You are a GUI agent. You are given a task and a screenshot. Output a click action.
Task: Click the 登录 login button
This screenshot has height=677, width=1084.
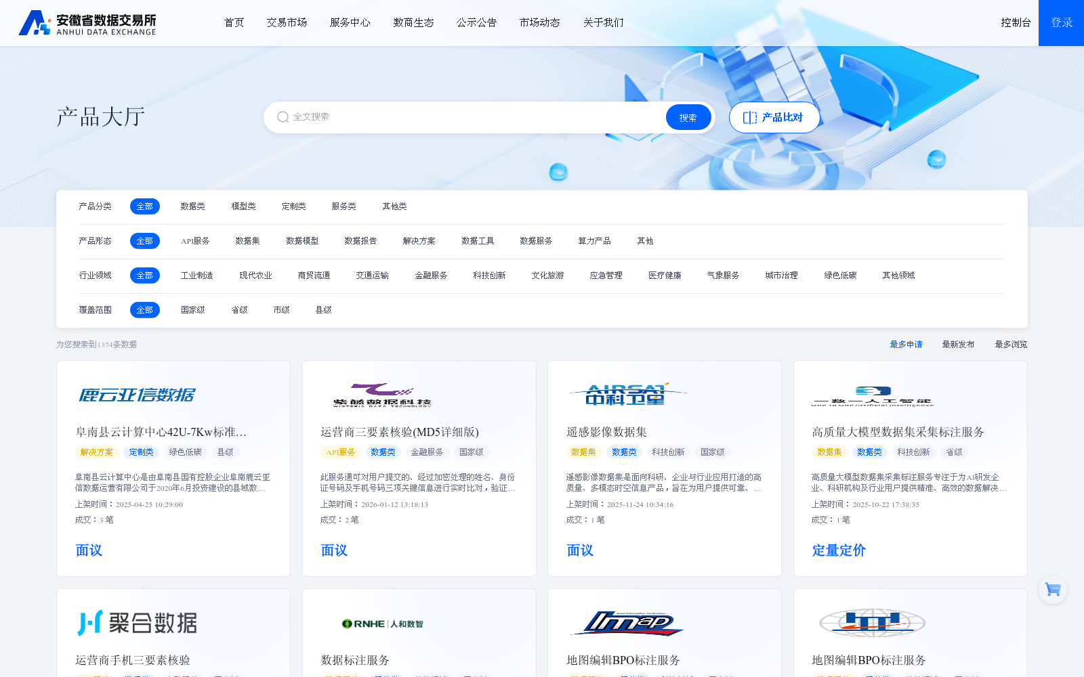tap(1061, 23)
